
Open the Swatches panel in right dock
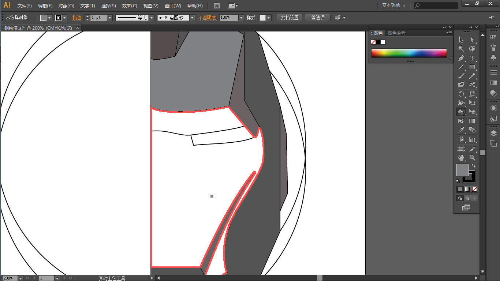(x=493, y=37)
